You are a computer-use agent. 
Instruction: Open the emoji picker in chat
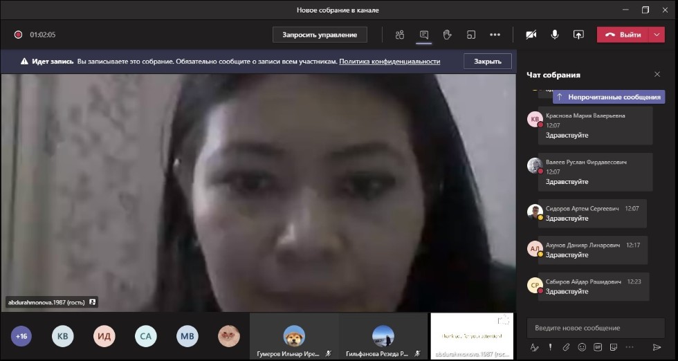[581, 347]
